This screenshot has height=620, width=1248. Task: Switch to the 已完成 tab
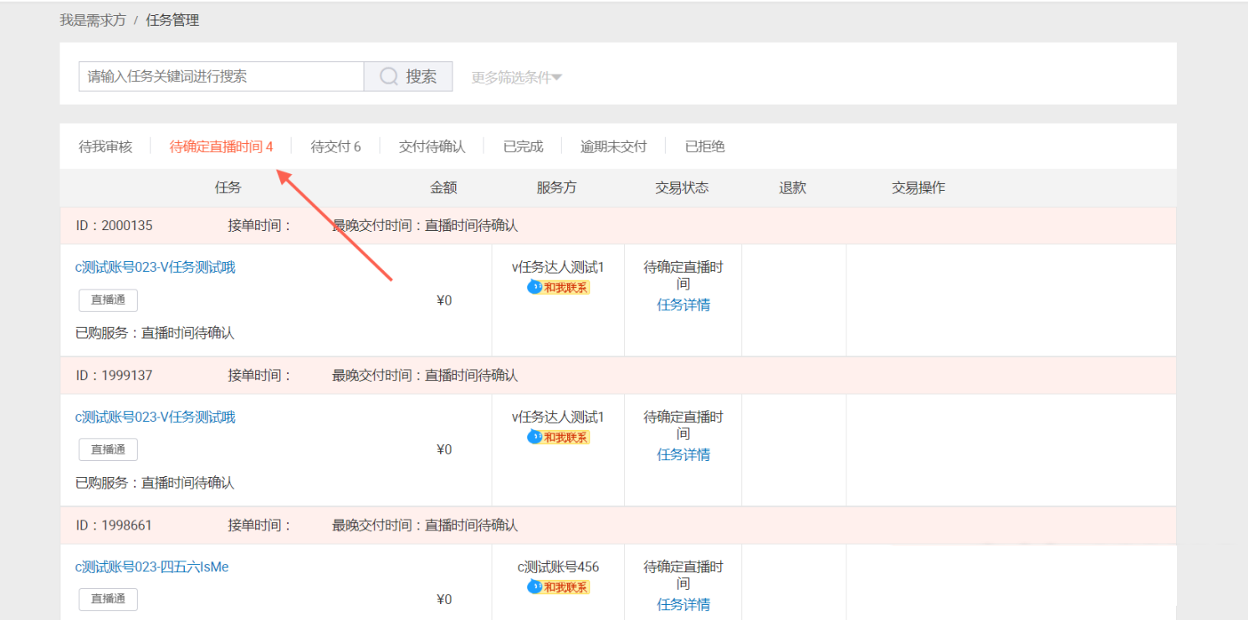tap(522, 146)
